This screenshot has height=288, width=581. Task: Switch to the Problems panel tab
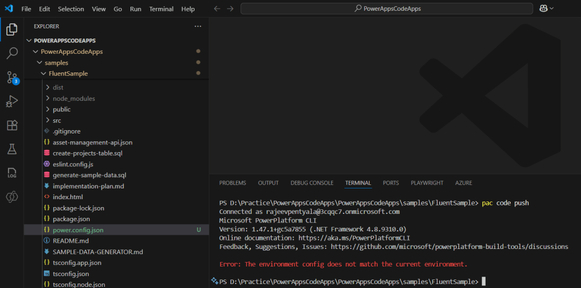coord(233,183)
